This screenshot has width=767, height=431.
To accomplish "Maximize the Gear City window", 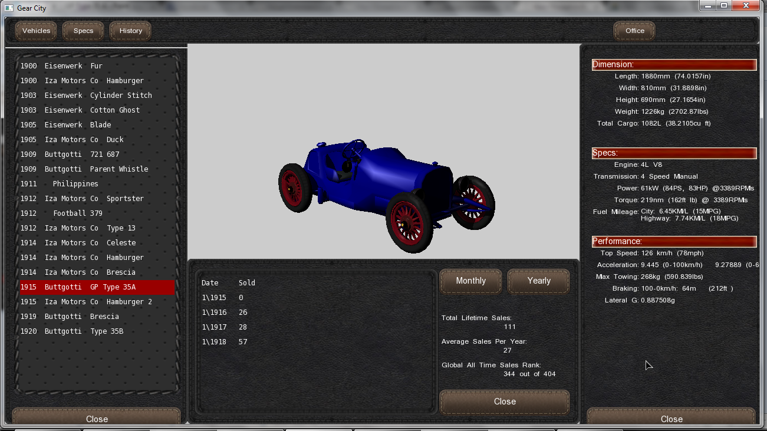I will tap(723, 6).
